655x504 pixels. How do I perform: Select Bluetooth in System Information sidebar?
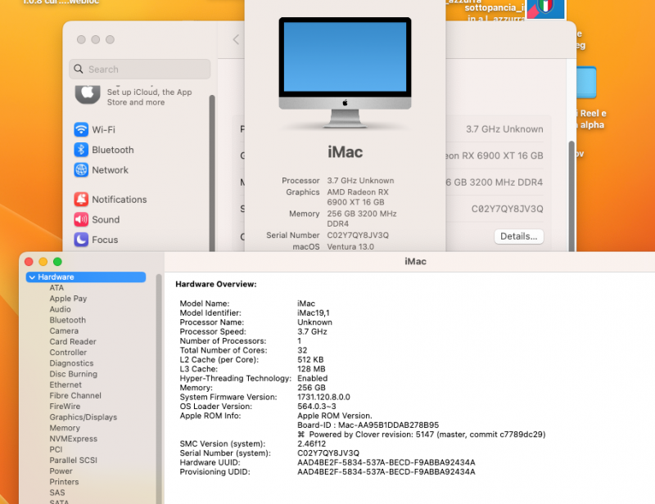[x=68, y=320]
